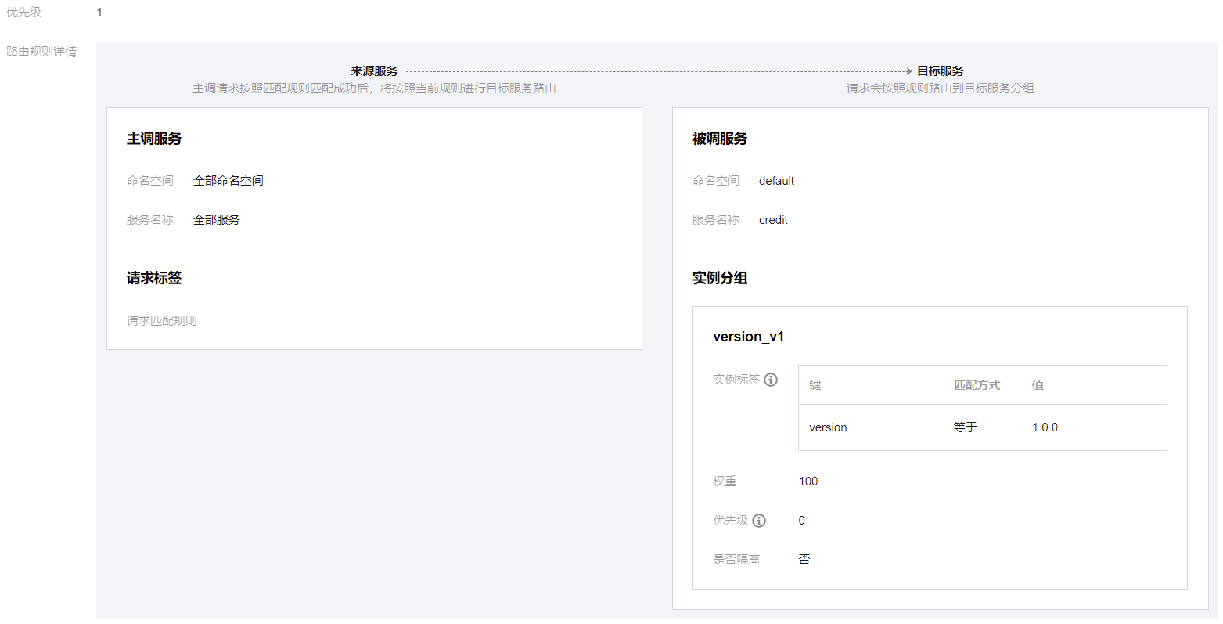This screenshot has width=1223, height=624.
Task: Click the info icon next to 优先级
Action: (x=759, y=521)
